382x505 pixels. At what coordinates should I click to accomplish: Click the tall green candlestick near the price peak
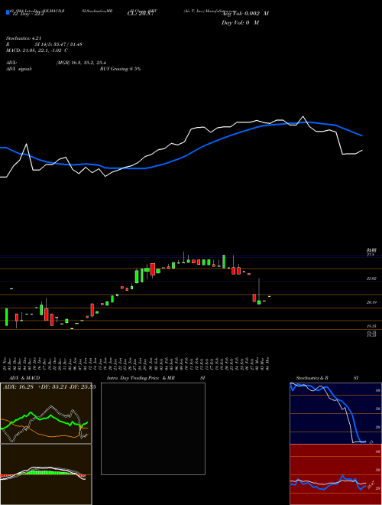point(224,261)
